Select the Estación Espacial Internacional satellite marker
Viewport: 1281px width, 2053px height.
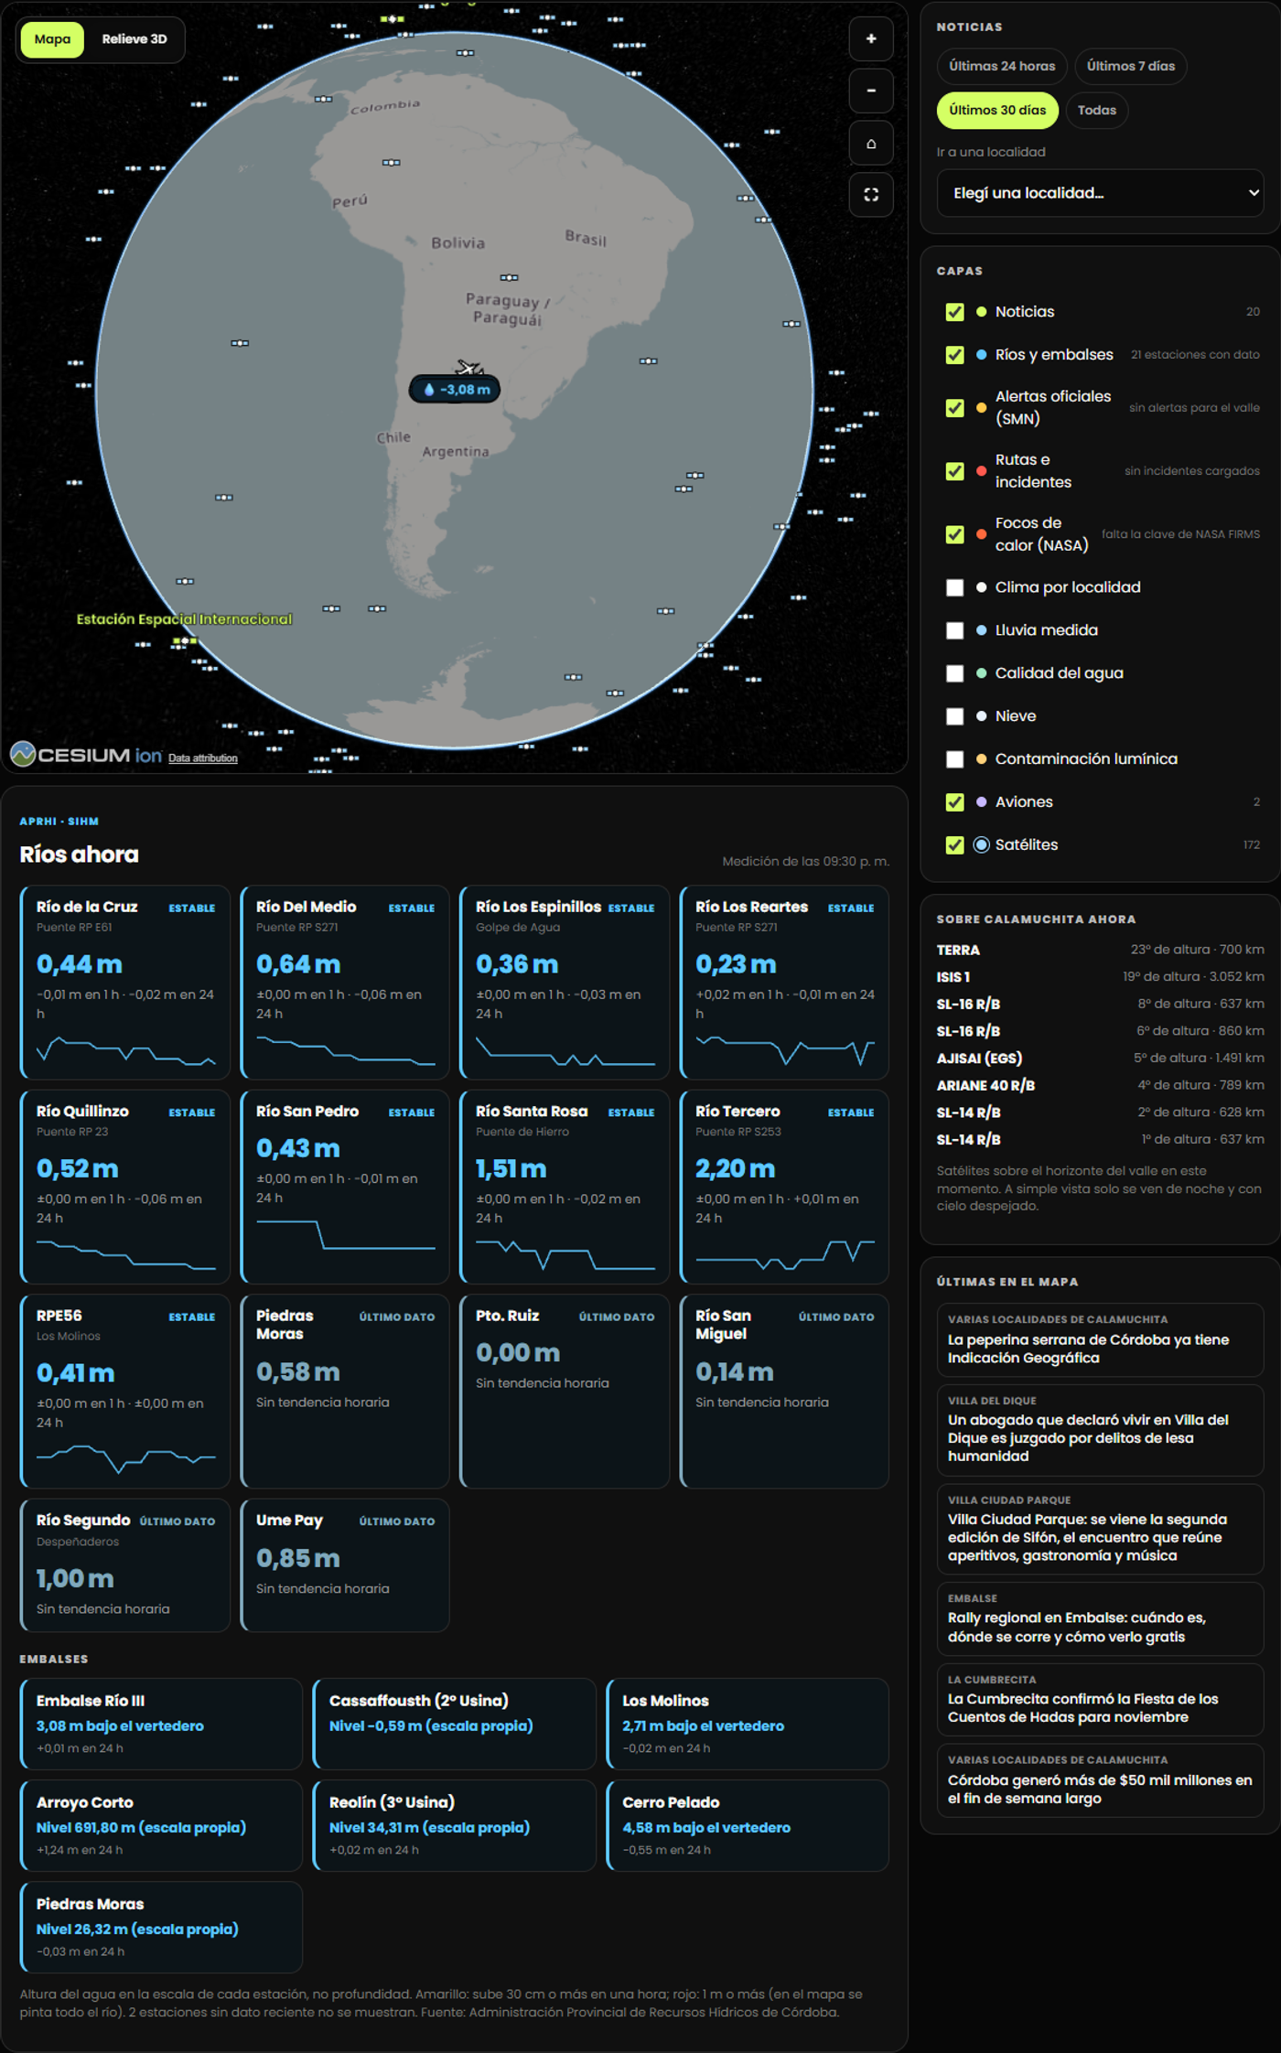tap(185, 641)
